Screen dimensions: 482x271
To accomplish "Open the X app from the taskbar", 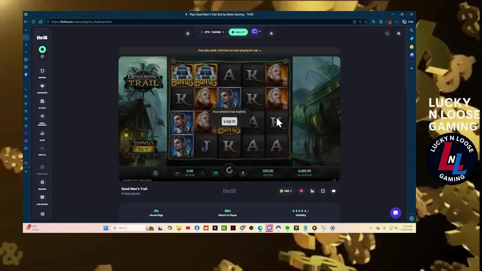I will point(215,228).
